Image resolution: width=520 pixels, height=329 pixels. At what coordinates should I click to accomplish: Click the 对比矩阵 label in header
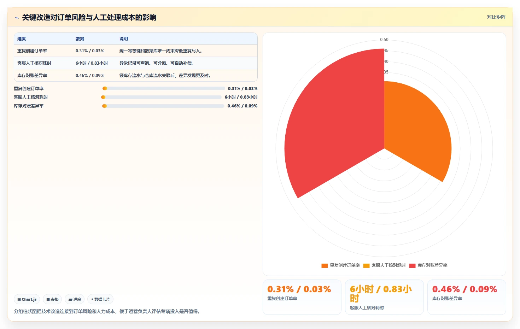[x=496, y=17]
